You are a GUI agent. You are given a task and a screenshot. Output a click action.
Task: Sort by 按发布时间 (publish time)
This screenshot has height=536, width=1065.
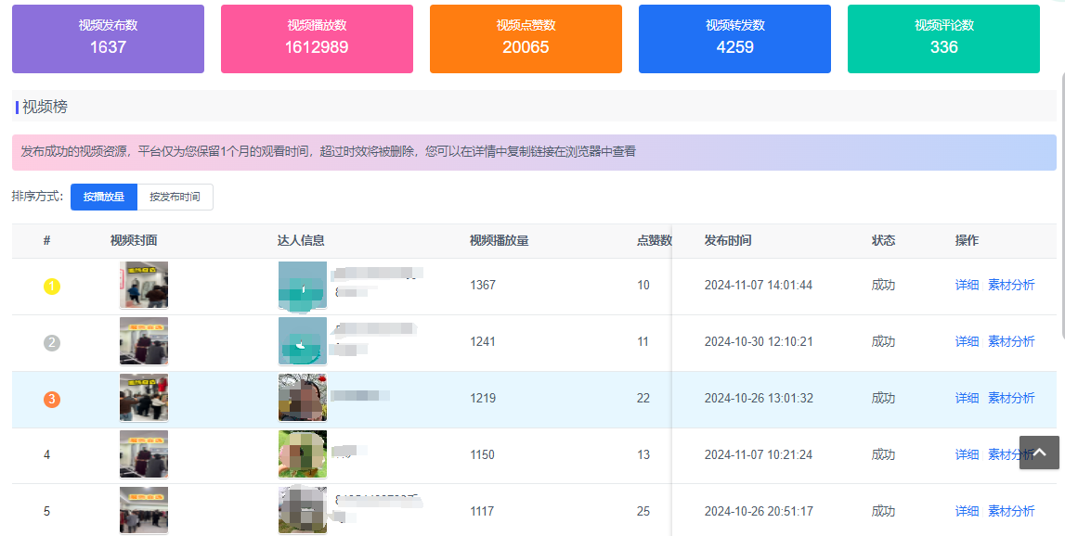[x=175, y=197]
